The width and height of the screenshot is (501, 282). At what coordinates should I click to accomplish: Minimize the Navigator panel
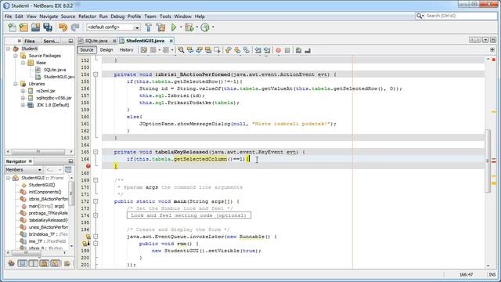(70, 161)
